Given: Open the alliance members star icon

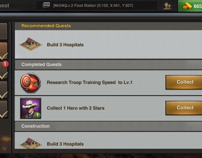Looking at the screenshot, I should coord(167,6).
